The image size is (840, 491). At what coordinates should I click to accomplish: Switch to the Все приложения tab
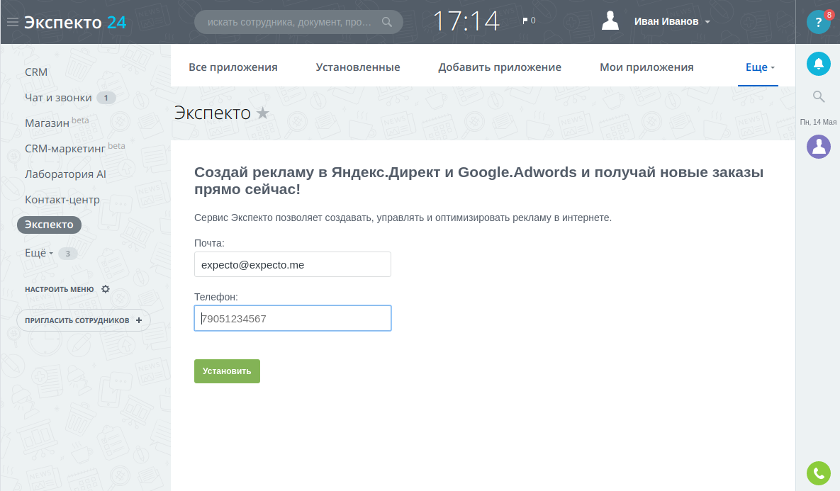pos(233,67)
